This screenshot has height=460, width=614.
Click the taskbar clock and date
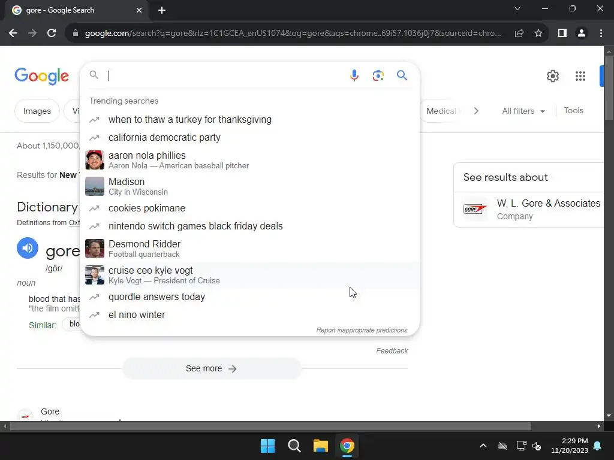tap(570, 446)
